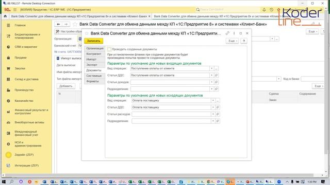Expand incoming Подразделение dropdown

(x=212, y=89)
